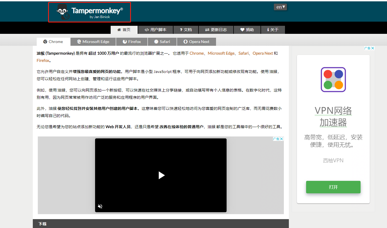This screenshot has height=228, width=387.
Task: Click the 广告 label on the sidebar ad
Action: (367, 48)
